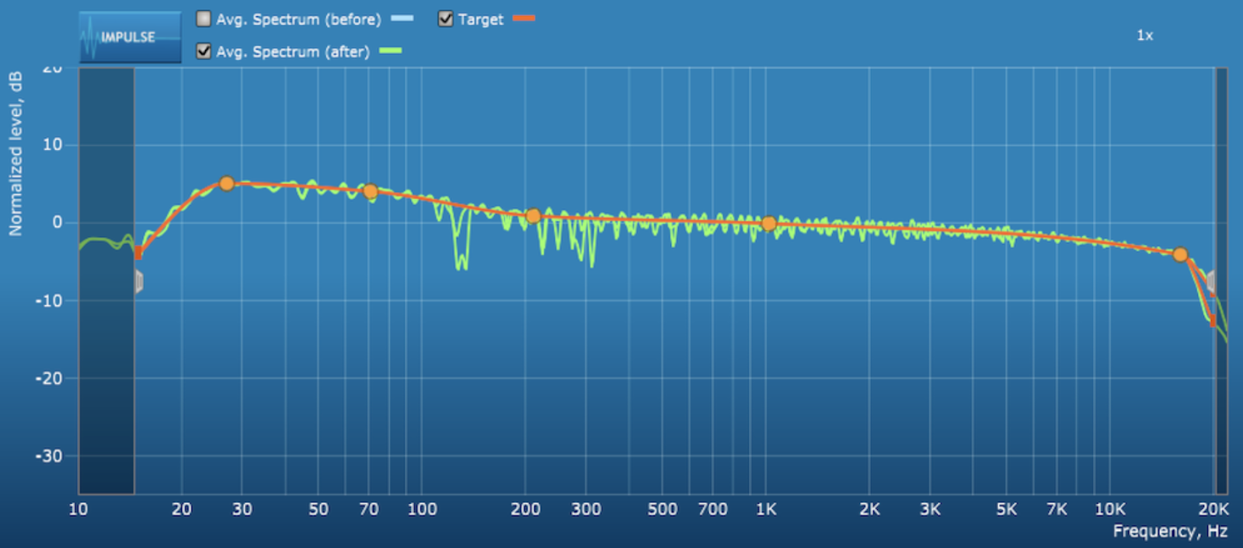Viewport: 1243px width, 548px height.
Task: Click the green after-spectrum legend swatch
Action: pos(390,51)
